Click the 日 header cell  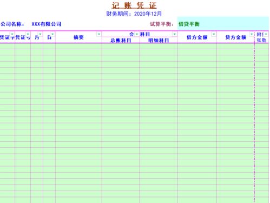tap(49, 37)
